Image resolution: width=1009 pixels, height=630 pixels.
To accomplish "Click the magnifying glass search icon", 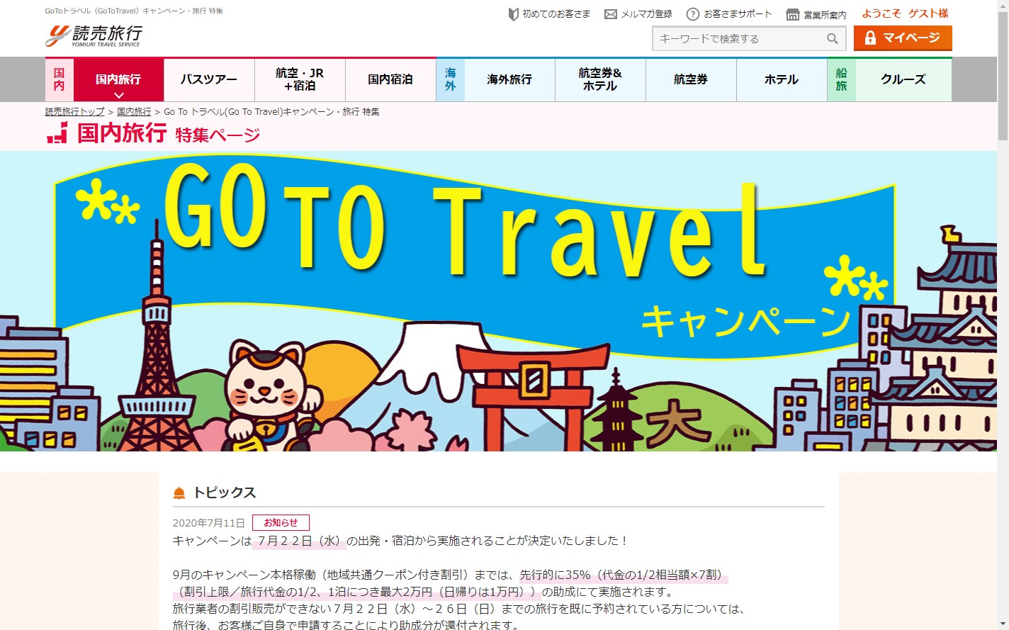I will pyautogui.click(x=833, y=39).
